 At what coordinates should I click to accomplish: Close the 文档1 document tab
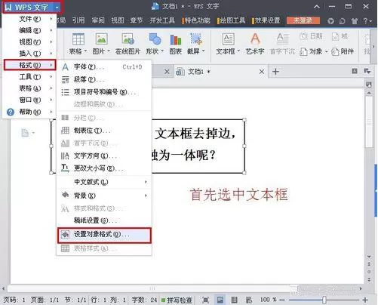(262, 72)
